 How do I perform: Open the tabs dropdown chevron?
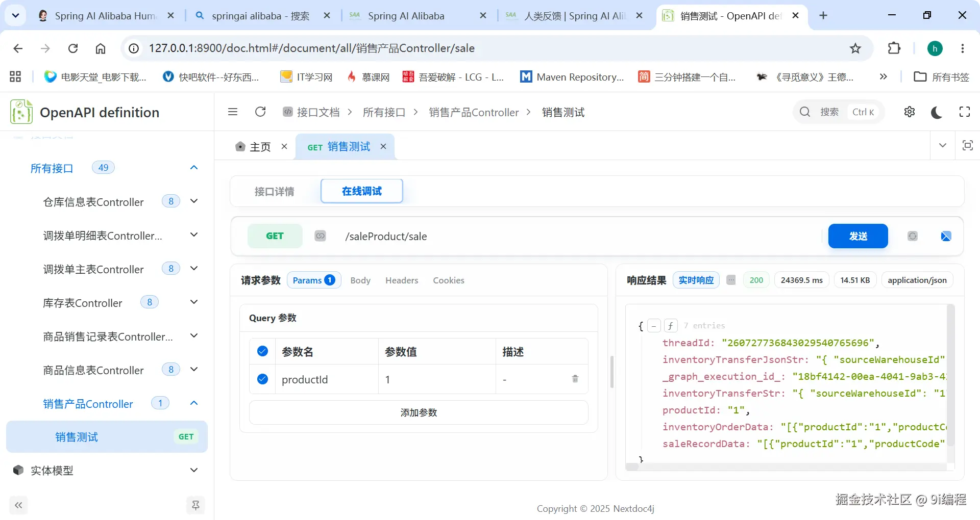point(943,145)
